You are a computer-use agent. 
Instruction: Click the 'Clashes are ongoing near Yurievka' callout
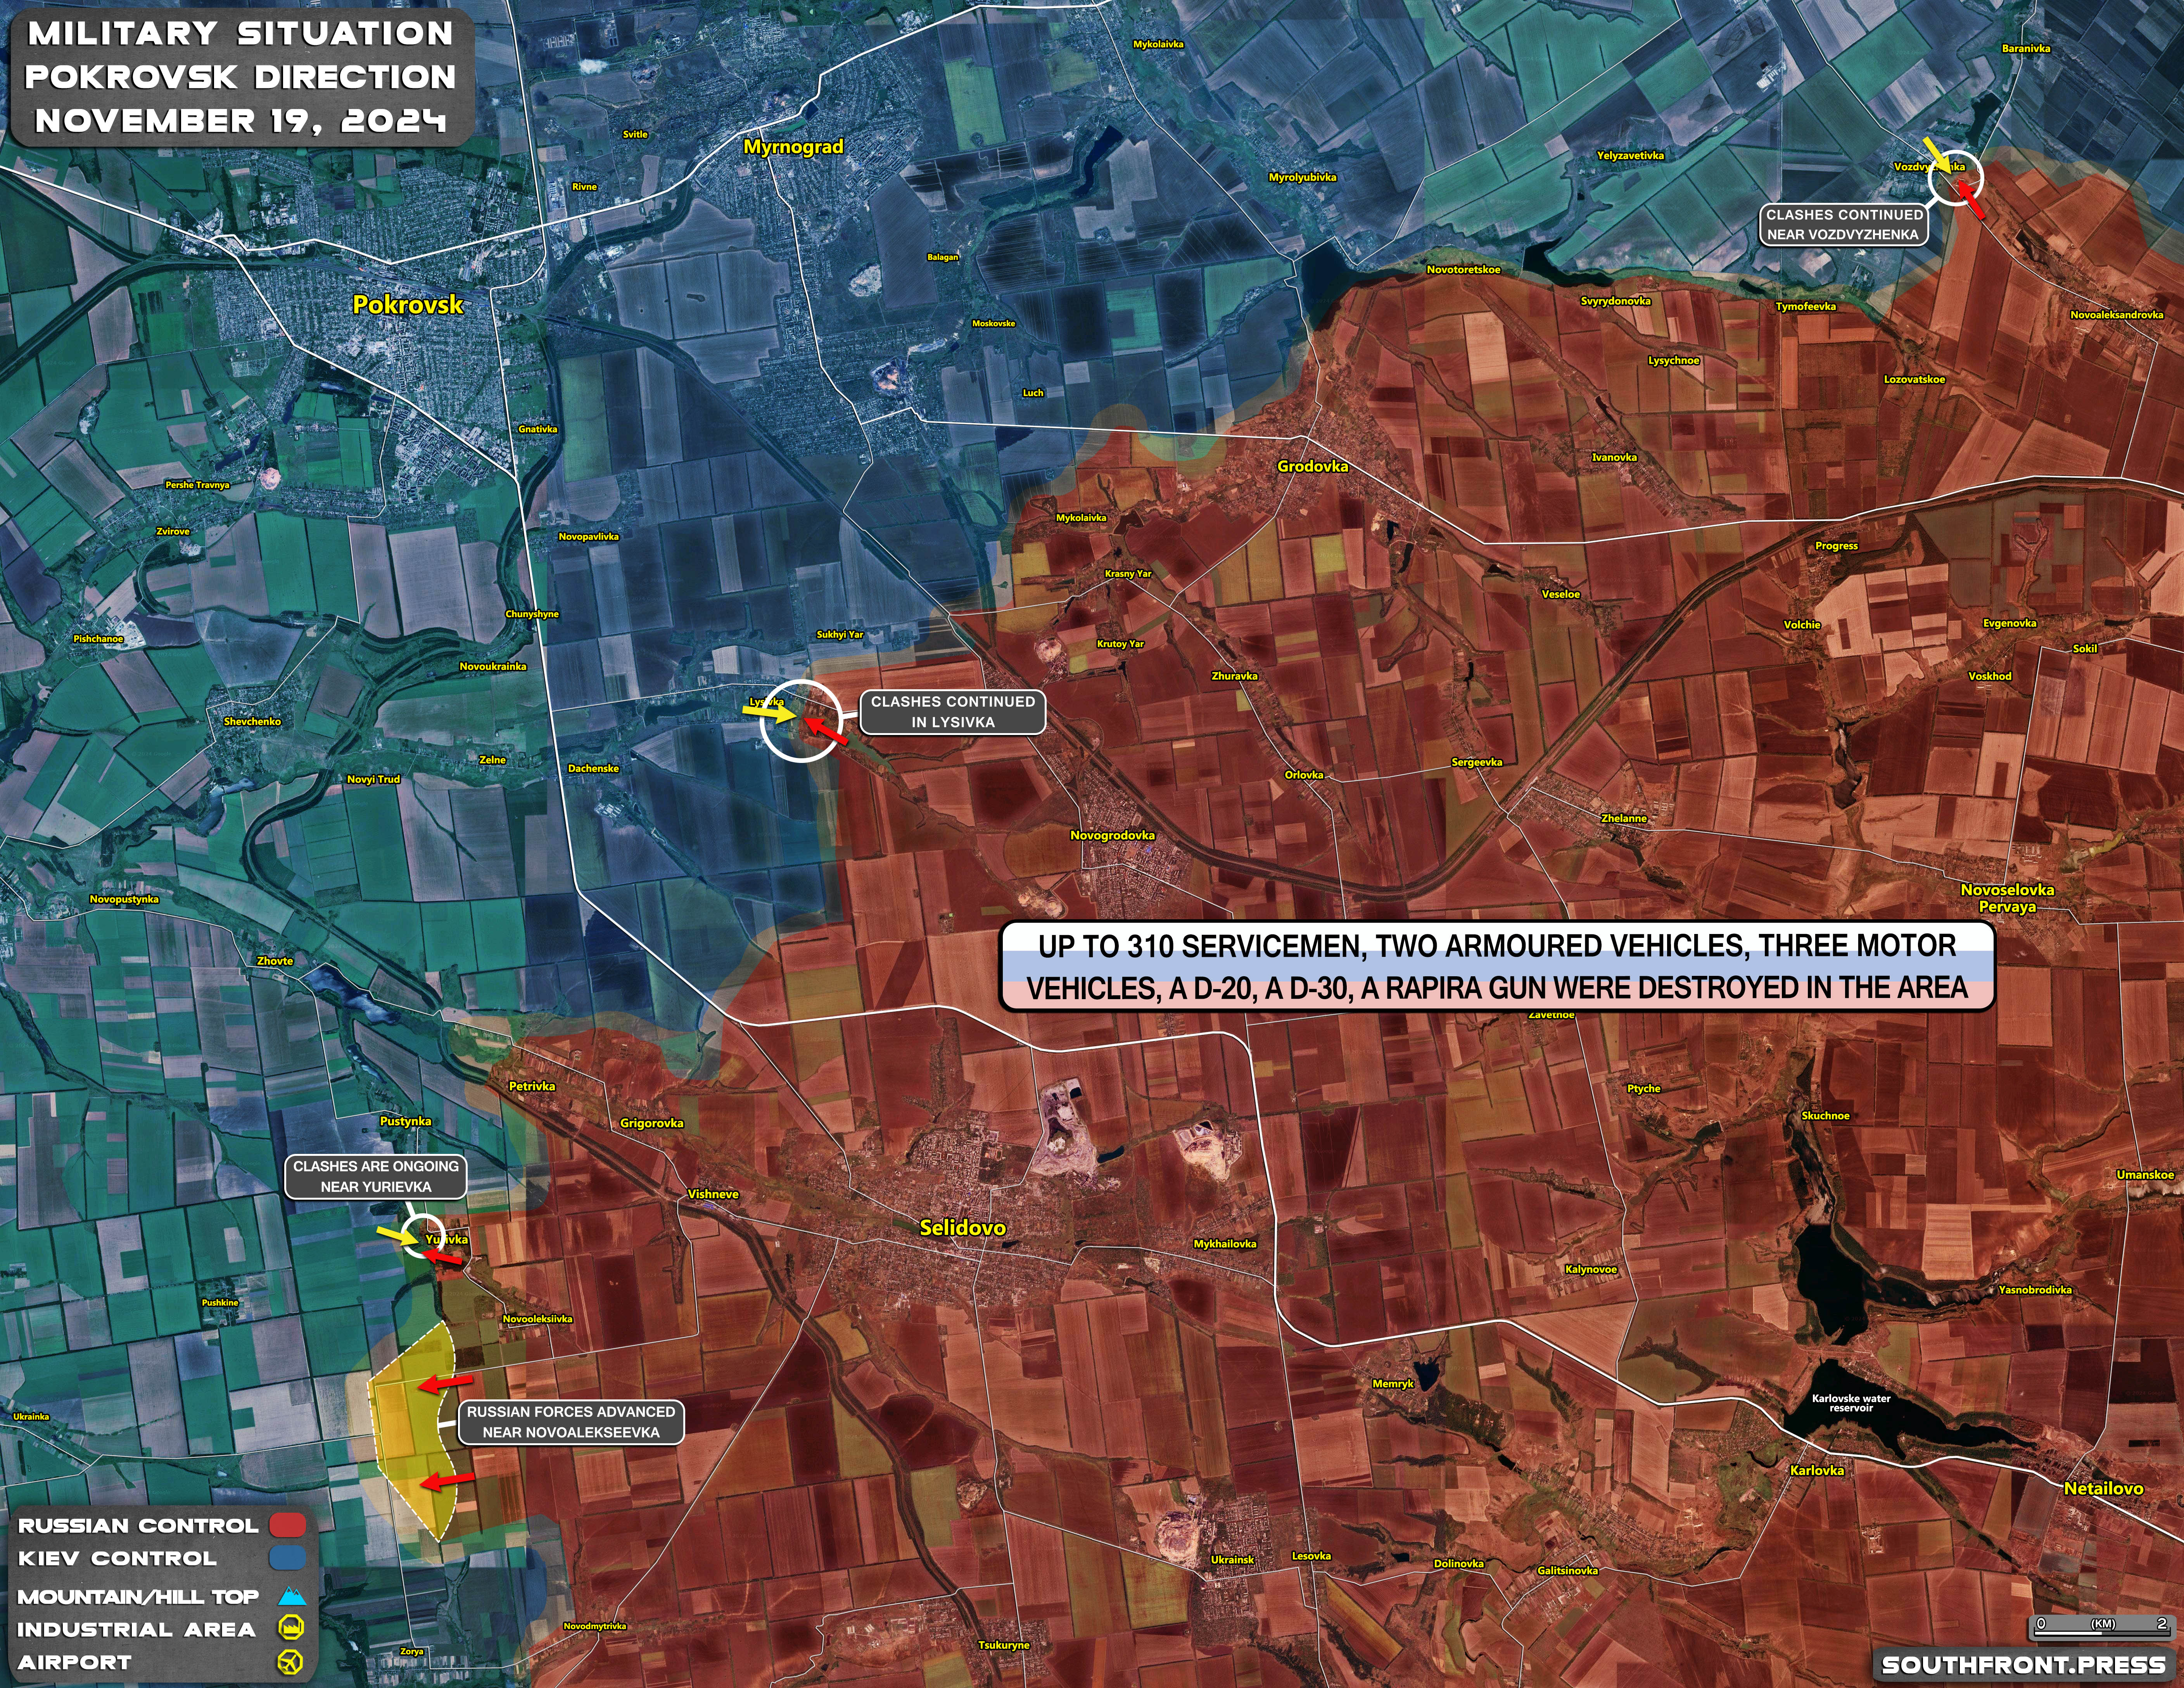click(376, 1177)
